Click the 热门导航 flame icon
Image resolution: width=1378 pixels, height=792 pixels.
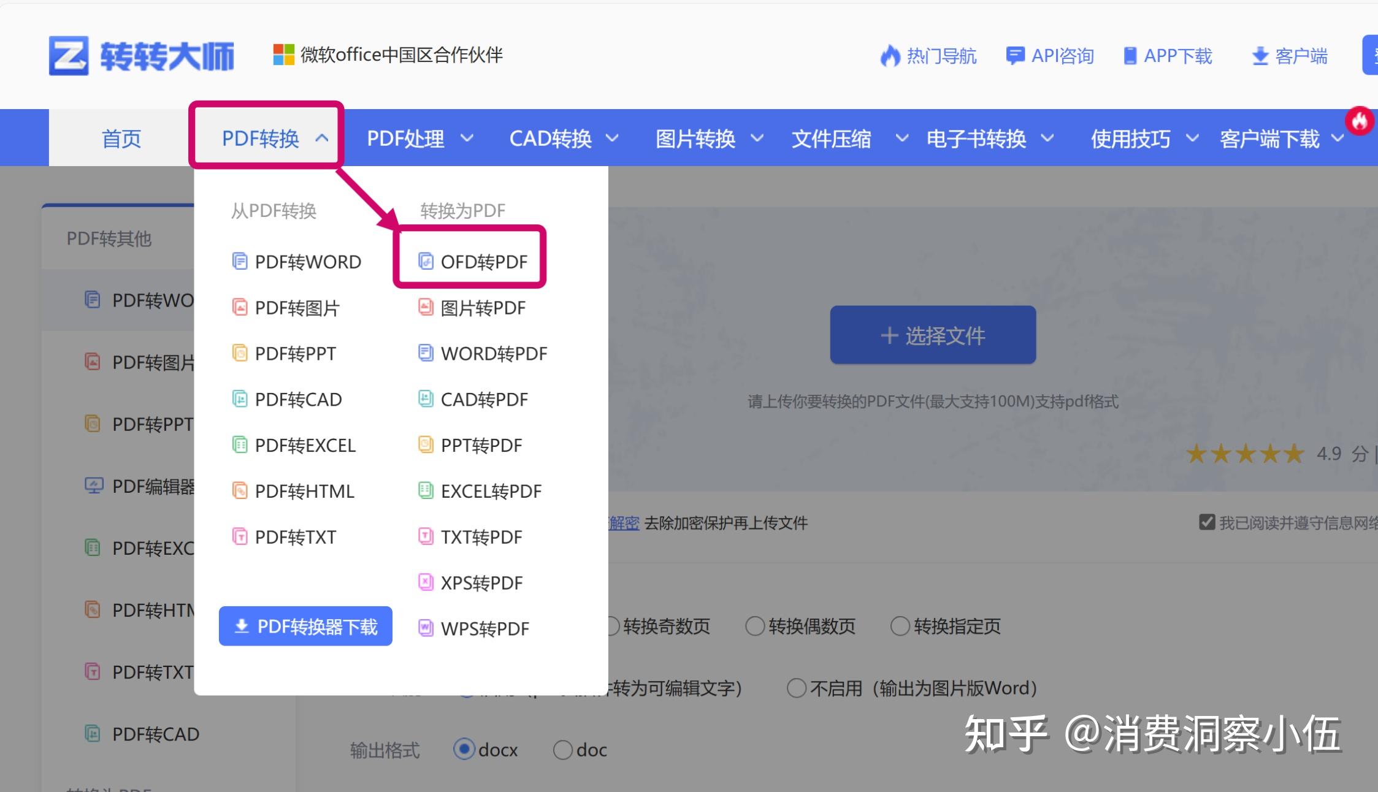point(890,55)
